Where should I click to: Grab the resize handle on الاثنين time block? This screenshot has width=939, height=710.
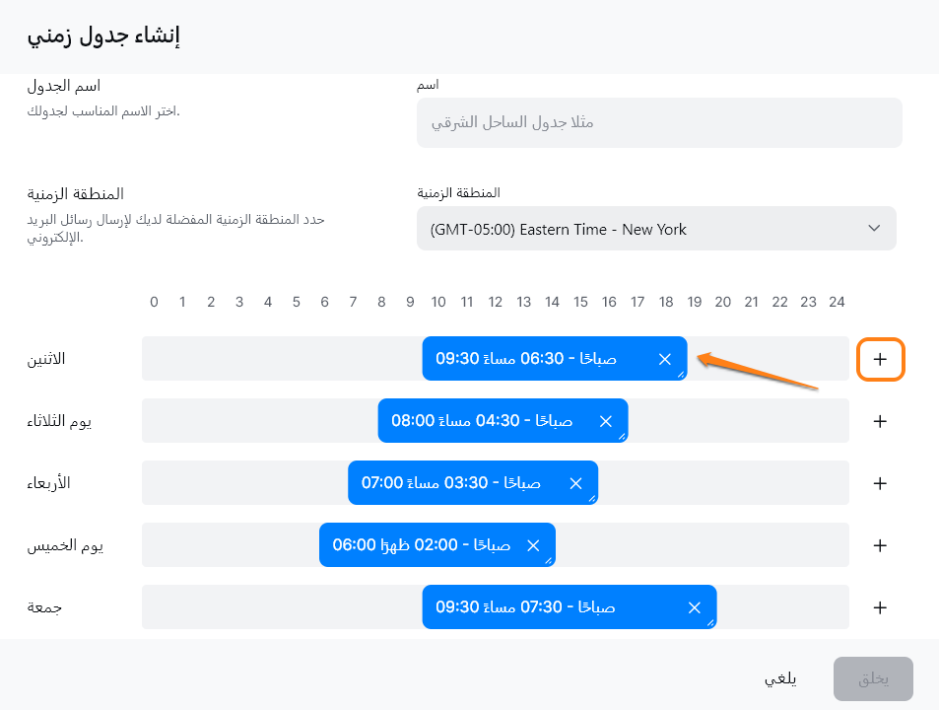coord(682,376)
